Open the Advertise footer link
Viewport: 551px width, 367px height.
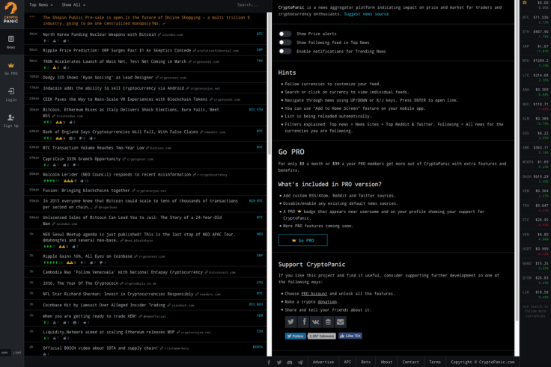pyautogui.click(x=323, y=362)
